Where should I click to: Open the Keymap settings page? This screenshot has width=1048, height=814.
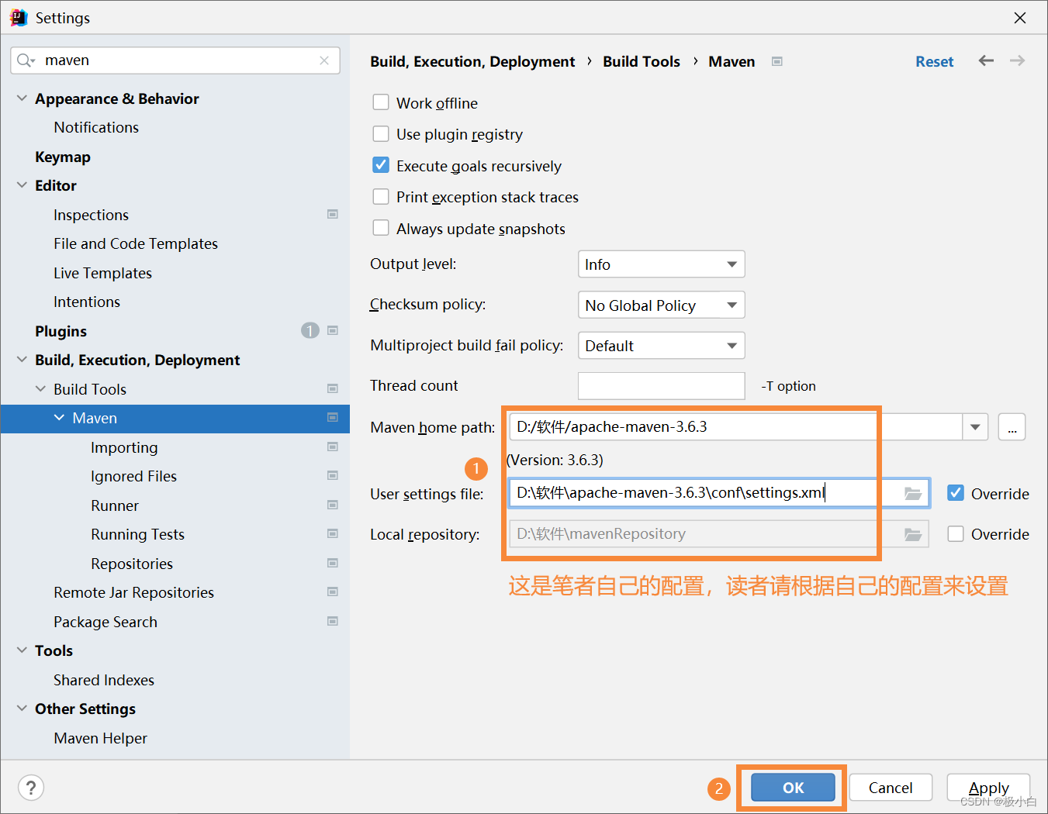tap(63, 157)
